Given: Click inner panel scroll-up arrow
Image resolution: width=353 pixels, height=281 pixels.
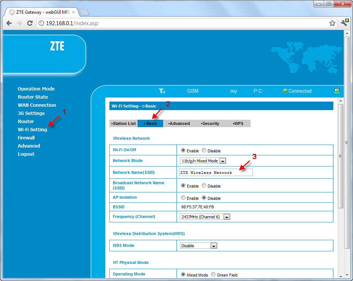Looking at the screenshot, I should [x=341, y=100].
